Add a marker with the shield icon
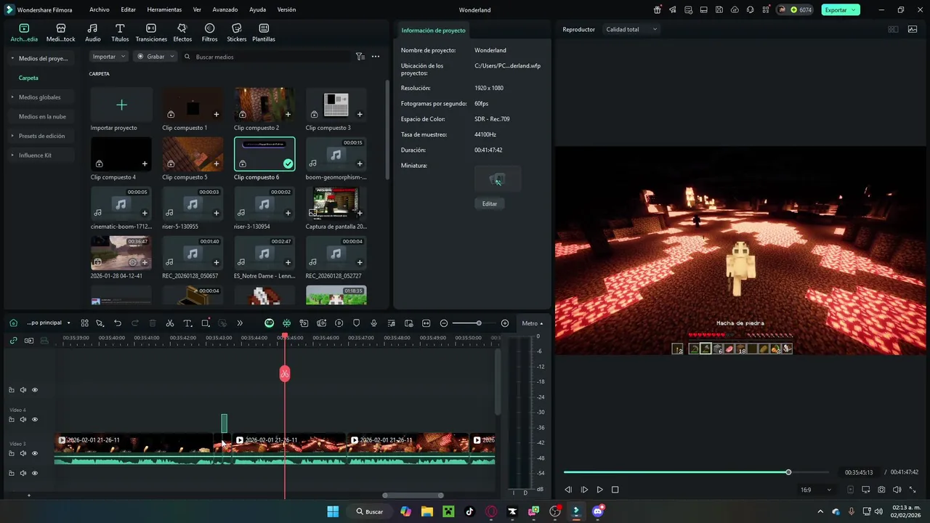Viewport: 930px width, 523px height. tap(356, 323)
